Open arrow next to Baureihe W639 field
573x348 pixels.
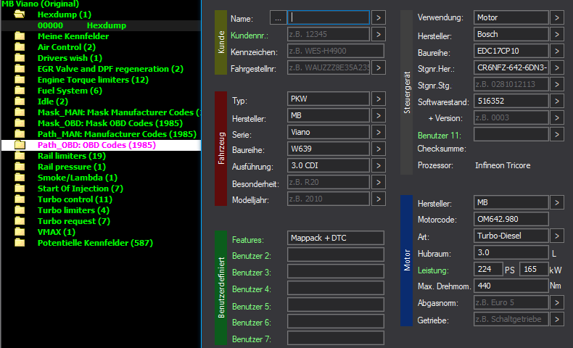[x=379, y=149]
